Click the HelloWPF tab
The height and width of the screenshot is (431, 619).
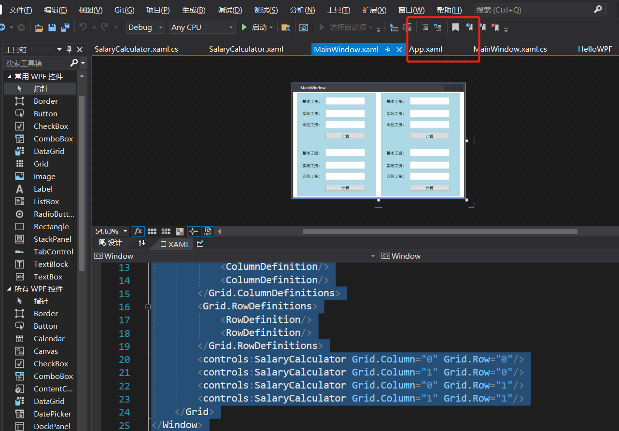pyautogui.click(x=595, y=49)
